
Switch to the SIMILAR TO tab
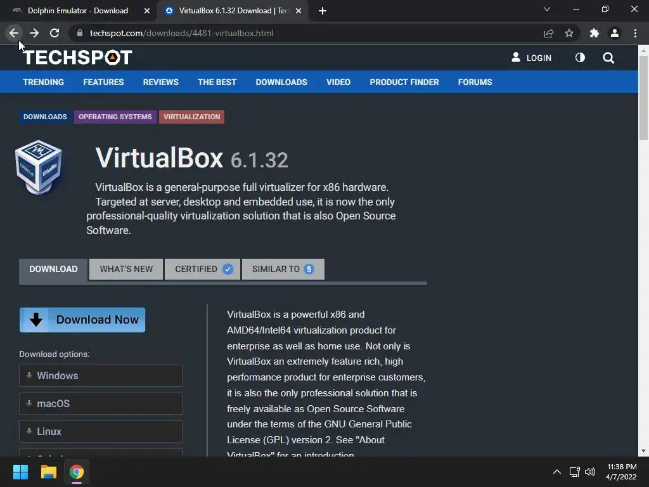click(283, 269)
